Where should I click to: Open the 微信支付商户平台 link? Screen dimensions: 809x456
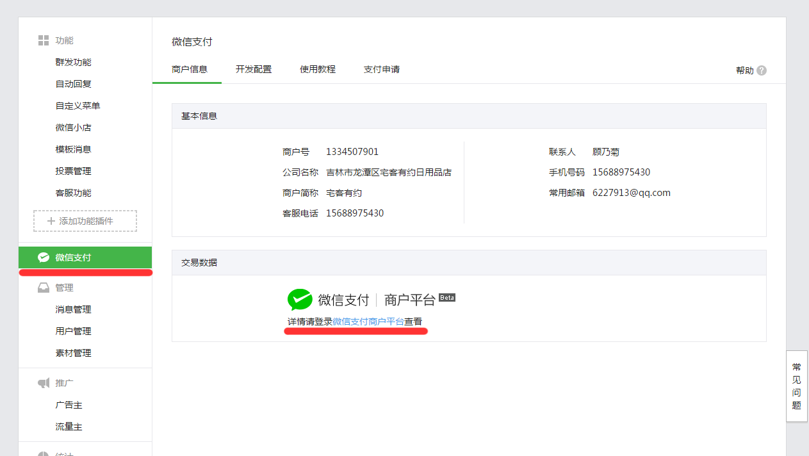[x=368, y=322]
